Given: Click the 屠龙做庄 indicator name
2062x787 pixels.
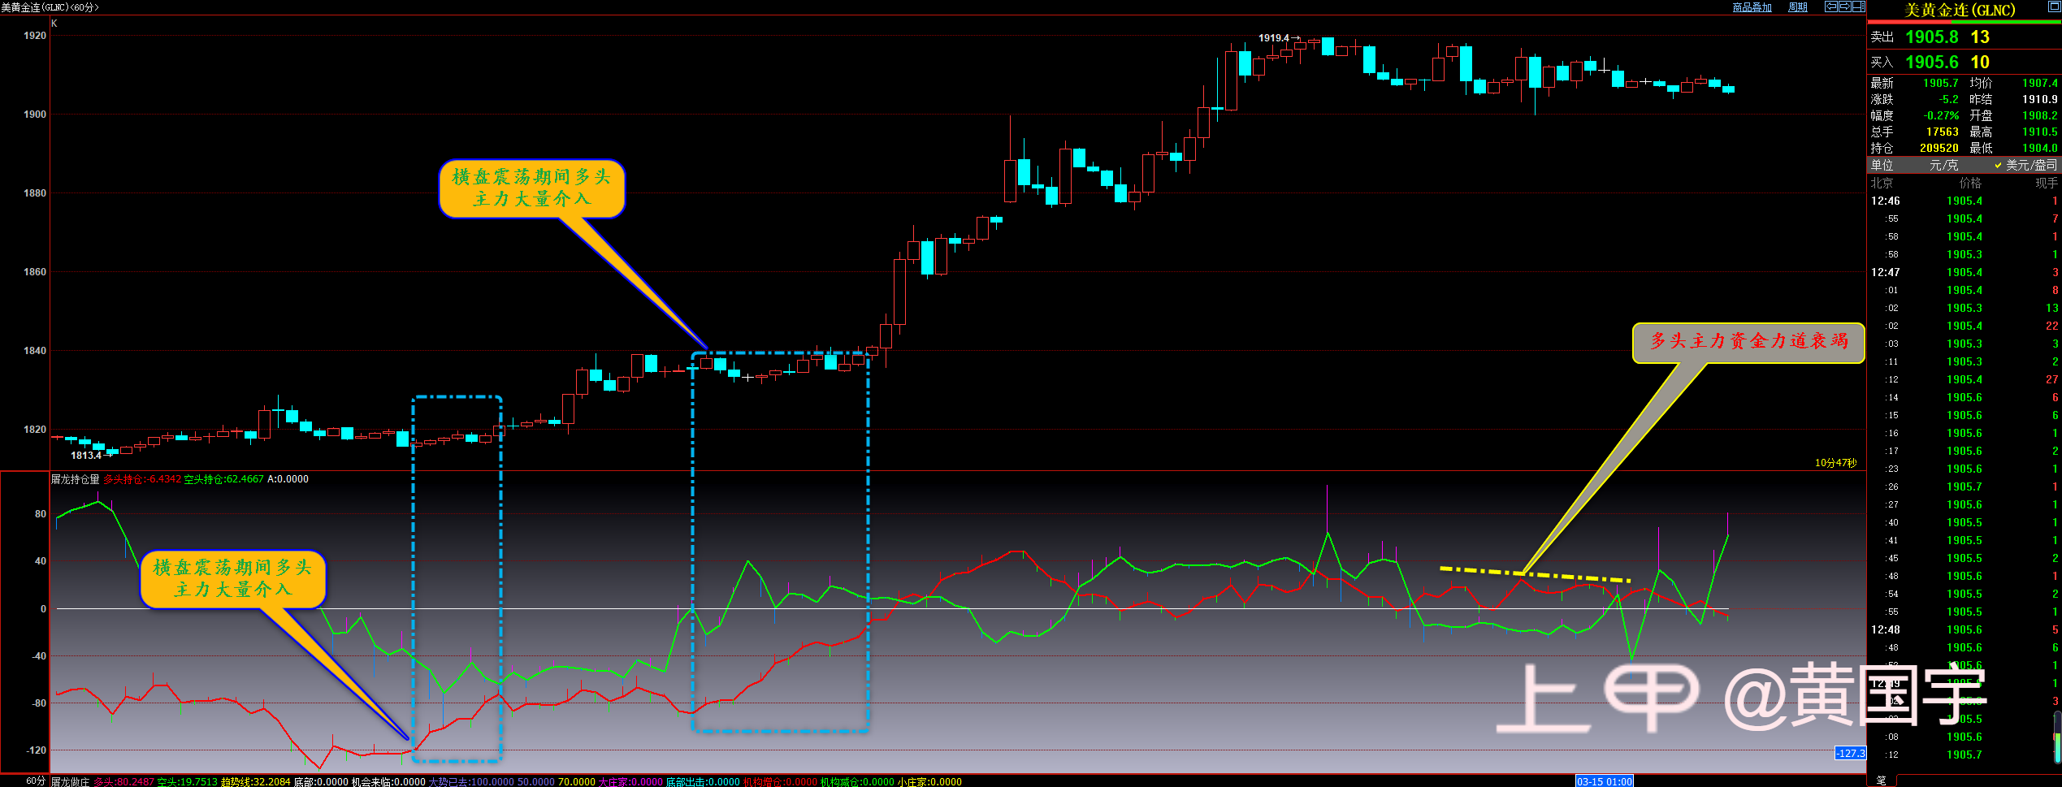Looking at the screenshot, I should (70, 781).
